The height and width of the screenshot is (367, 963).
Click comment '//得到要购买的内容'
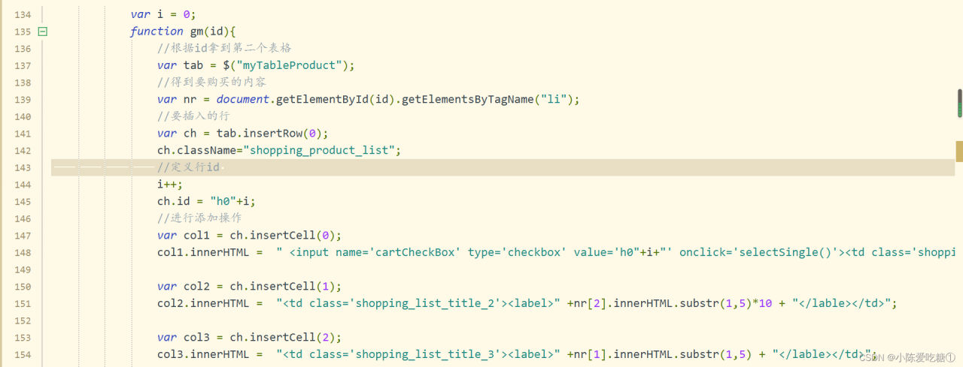click(211, 82)
